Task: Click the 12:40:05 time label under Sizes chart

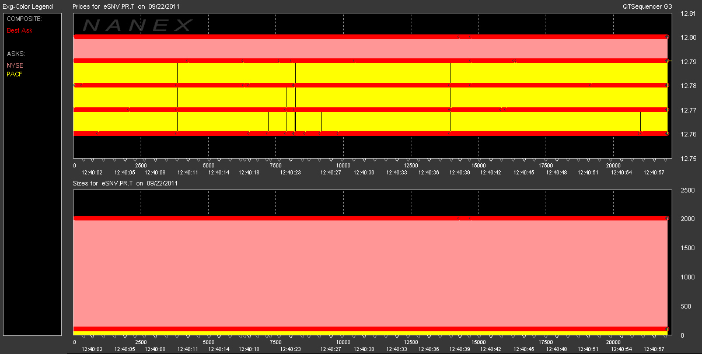Action: (124, 349)
